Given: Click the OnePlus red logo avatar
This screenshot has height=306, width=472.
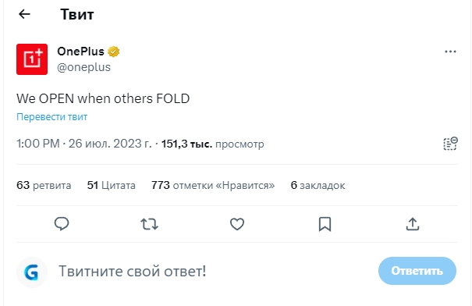Looking at the screenshot, I should pyautogui.click(x=32, y=59).
